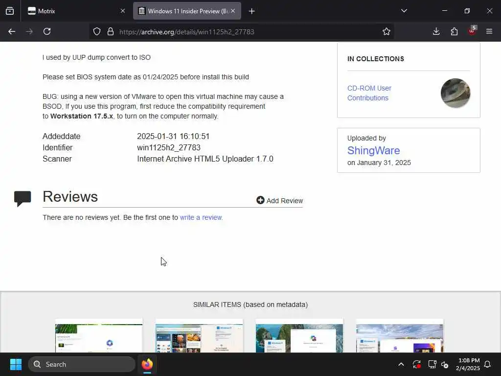Click the muted volume tray icon
Screen dimensions: 501x376
click(x=445, y=364)
